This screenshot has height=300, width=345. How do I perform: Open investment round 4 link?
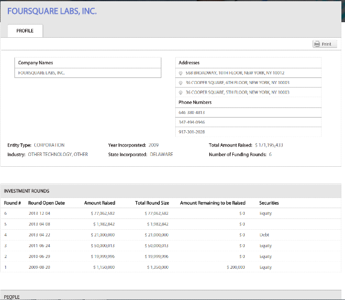[x=5, y=235]
